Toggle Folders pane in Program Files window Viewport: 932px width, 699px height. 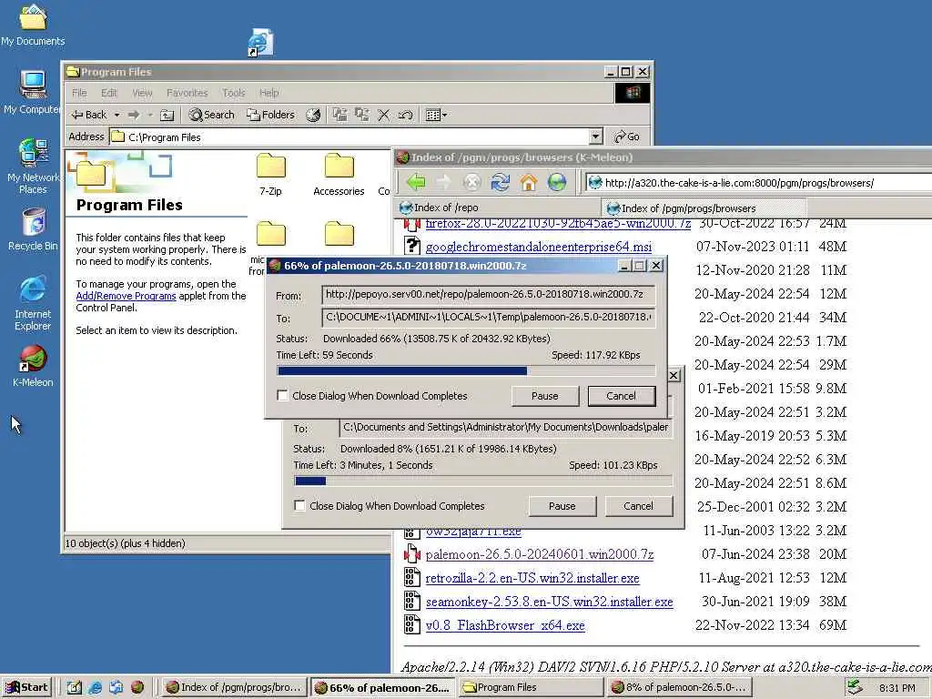[x=271, y=115]
